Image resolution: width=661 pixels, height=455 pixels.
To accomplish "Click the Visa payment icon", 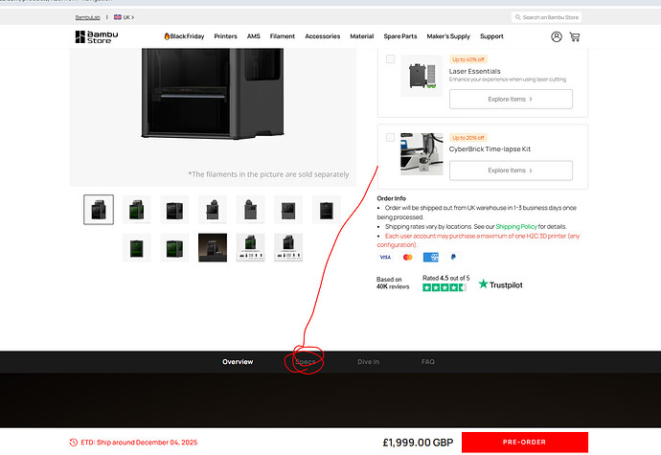I will click(x=385, y=257).
